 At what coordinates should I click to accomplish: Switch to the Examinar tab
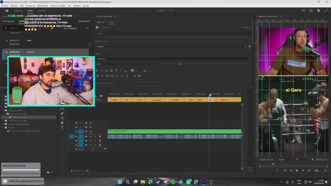pyautogui.click(x=101, y=22)
